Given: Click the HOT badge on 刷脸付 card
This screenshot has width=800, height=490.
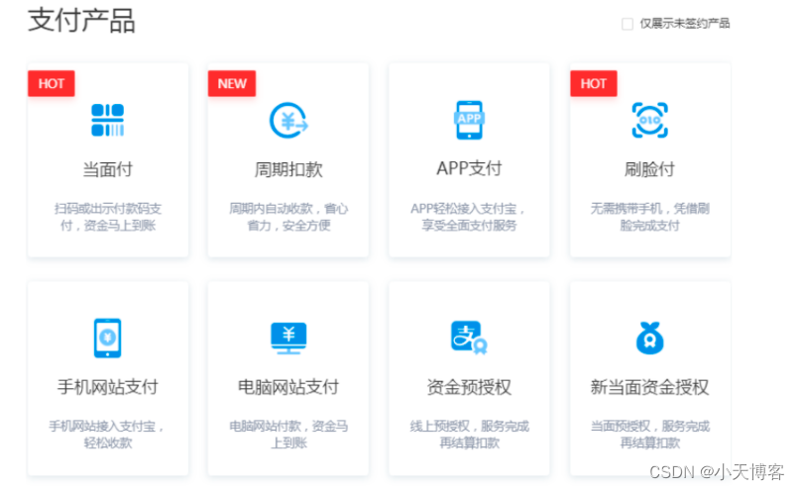Looking at the screenshot, I should [x=594, y=83].
